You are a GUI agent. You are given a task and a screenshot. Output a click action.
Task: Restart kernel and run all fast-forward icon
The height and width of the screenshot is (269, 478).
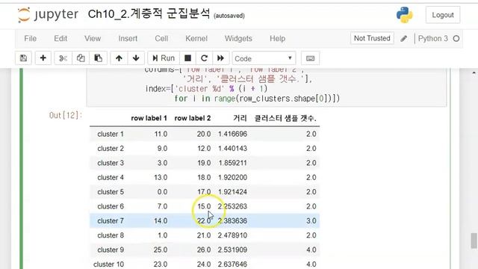point(220,58)
